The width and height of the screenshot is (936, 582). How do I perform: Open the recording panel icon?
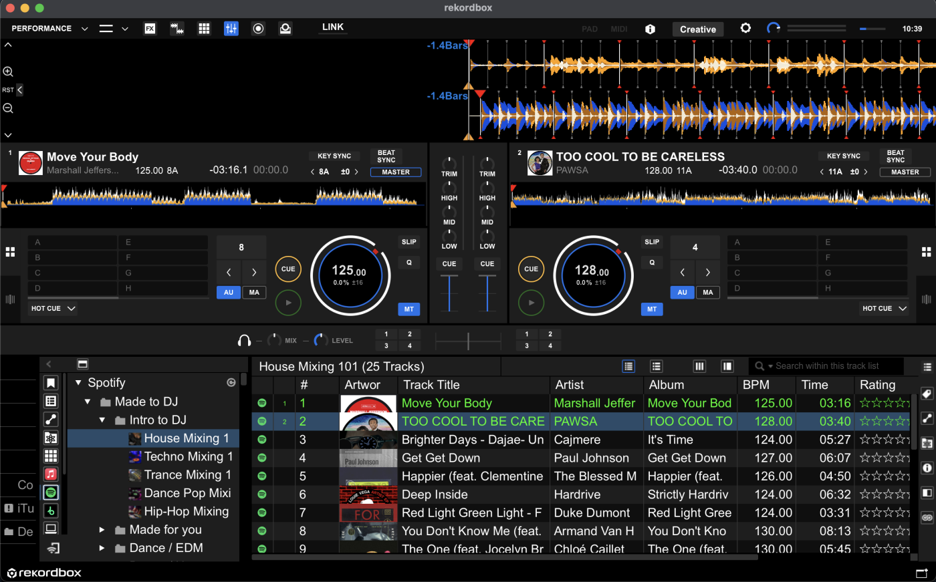[x=258, y=29]
